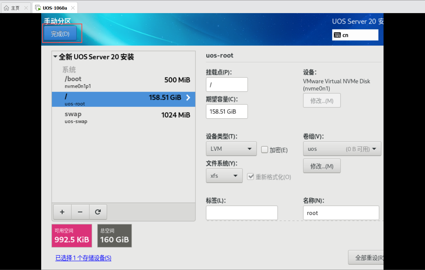Image resolution: width=425 pixels, height=270 pixels.
Task: Click the chevron arrow on the uos-root row
Action: (188, 98)
